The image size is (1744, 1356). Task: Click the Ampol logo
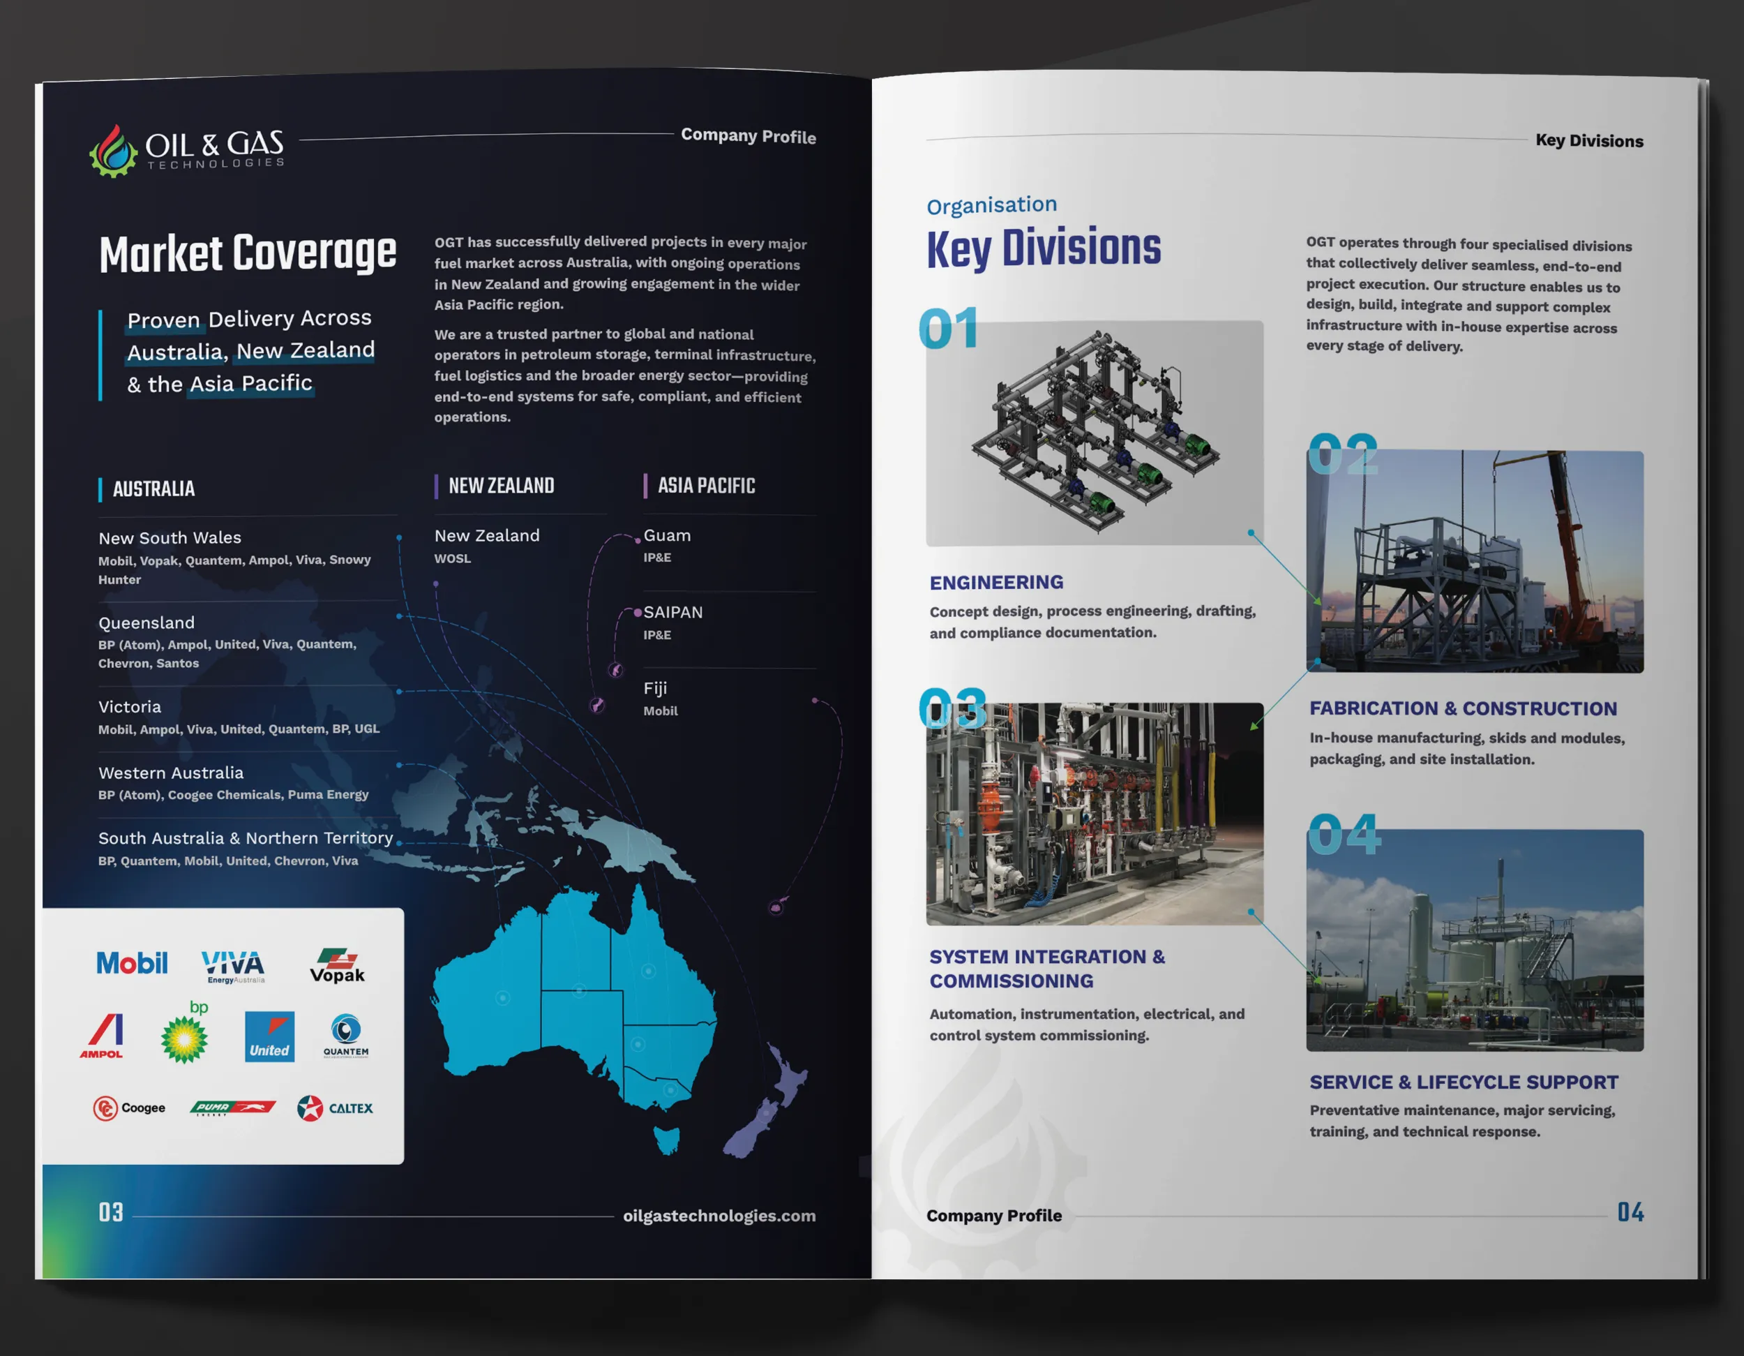pos(103,1036)
